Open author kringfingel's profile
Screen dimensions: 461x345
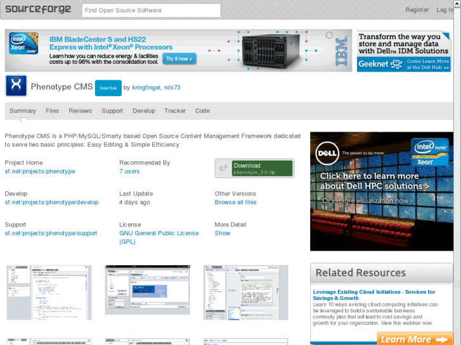point(146,87)
